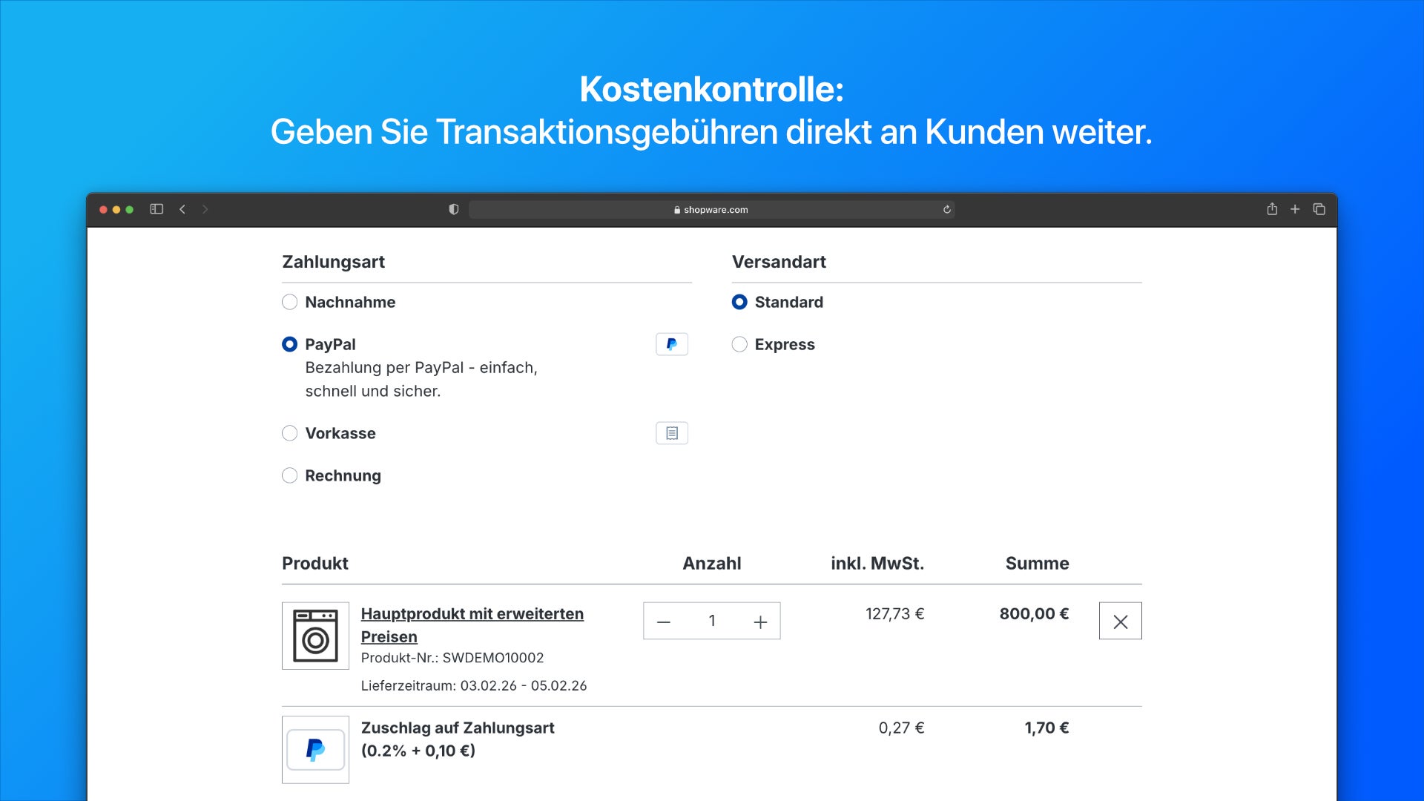Click the PayPal icon beside Zuschlag auf Zahlungsart
This screenshot has width=1424, height=801.
tap(314, 749)
